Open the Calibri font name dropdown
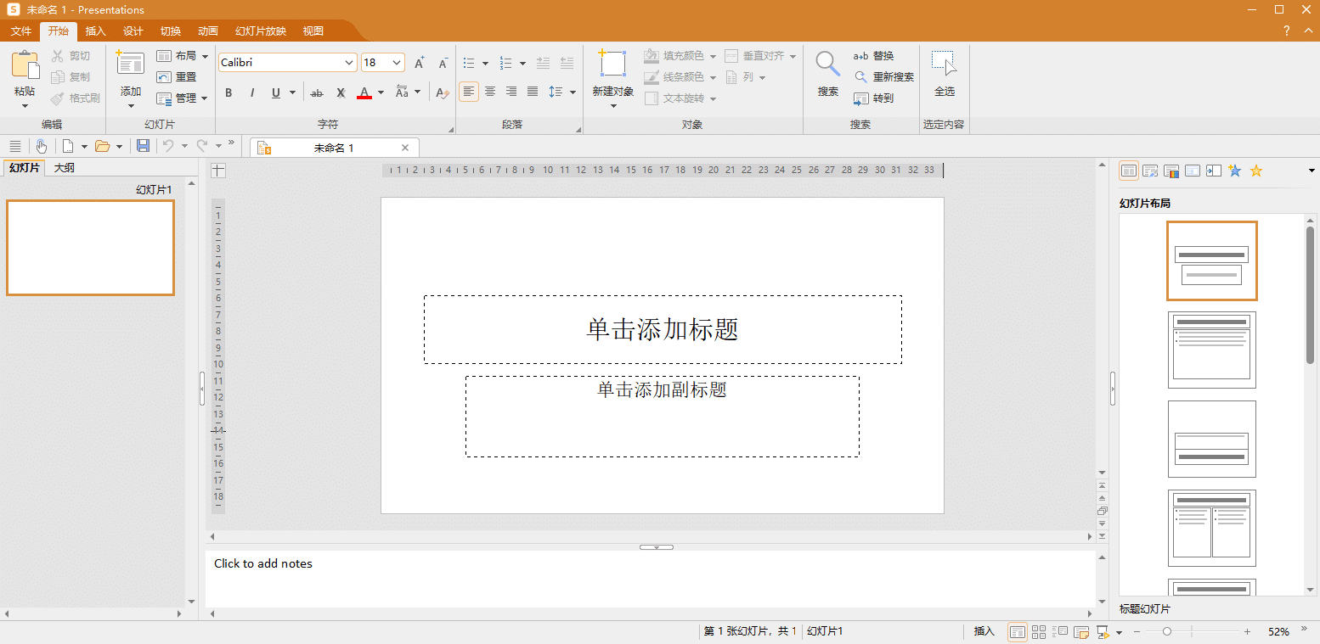This screenshot has height=644, width=1320. (x=349, y=63)
